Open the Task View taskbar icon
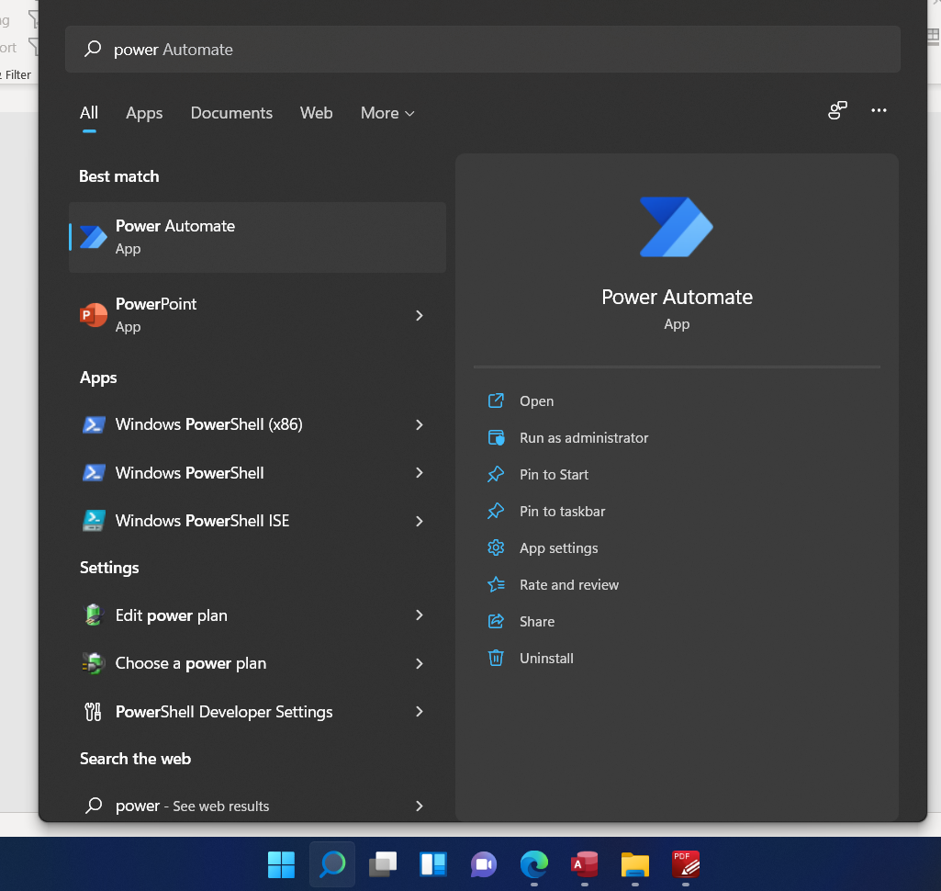The width and height of the screenshot is (941, 891). (x=383, y=864)
